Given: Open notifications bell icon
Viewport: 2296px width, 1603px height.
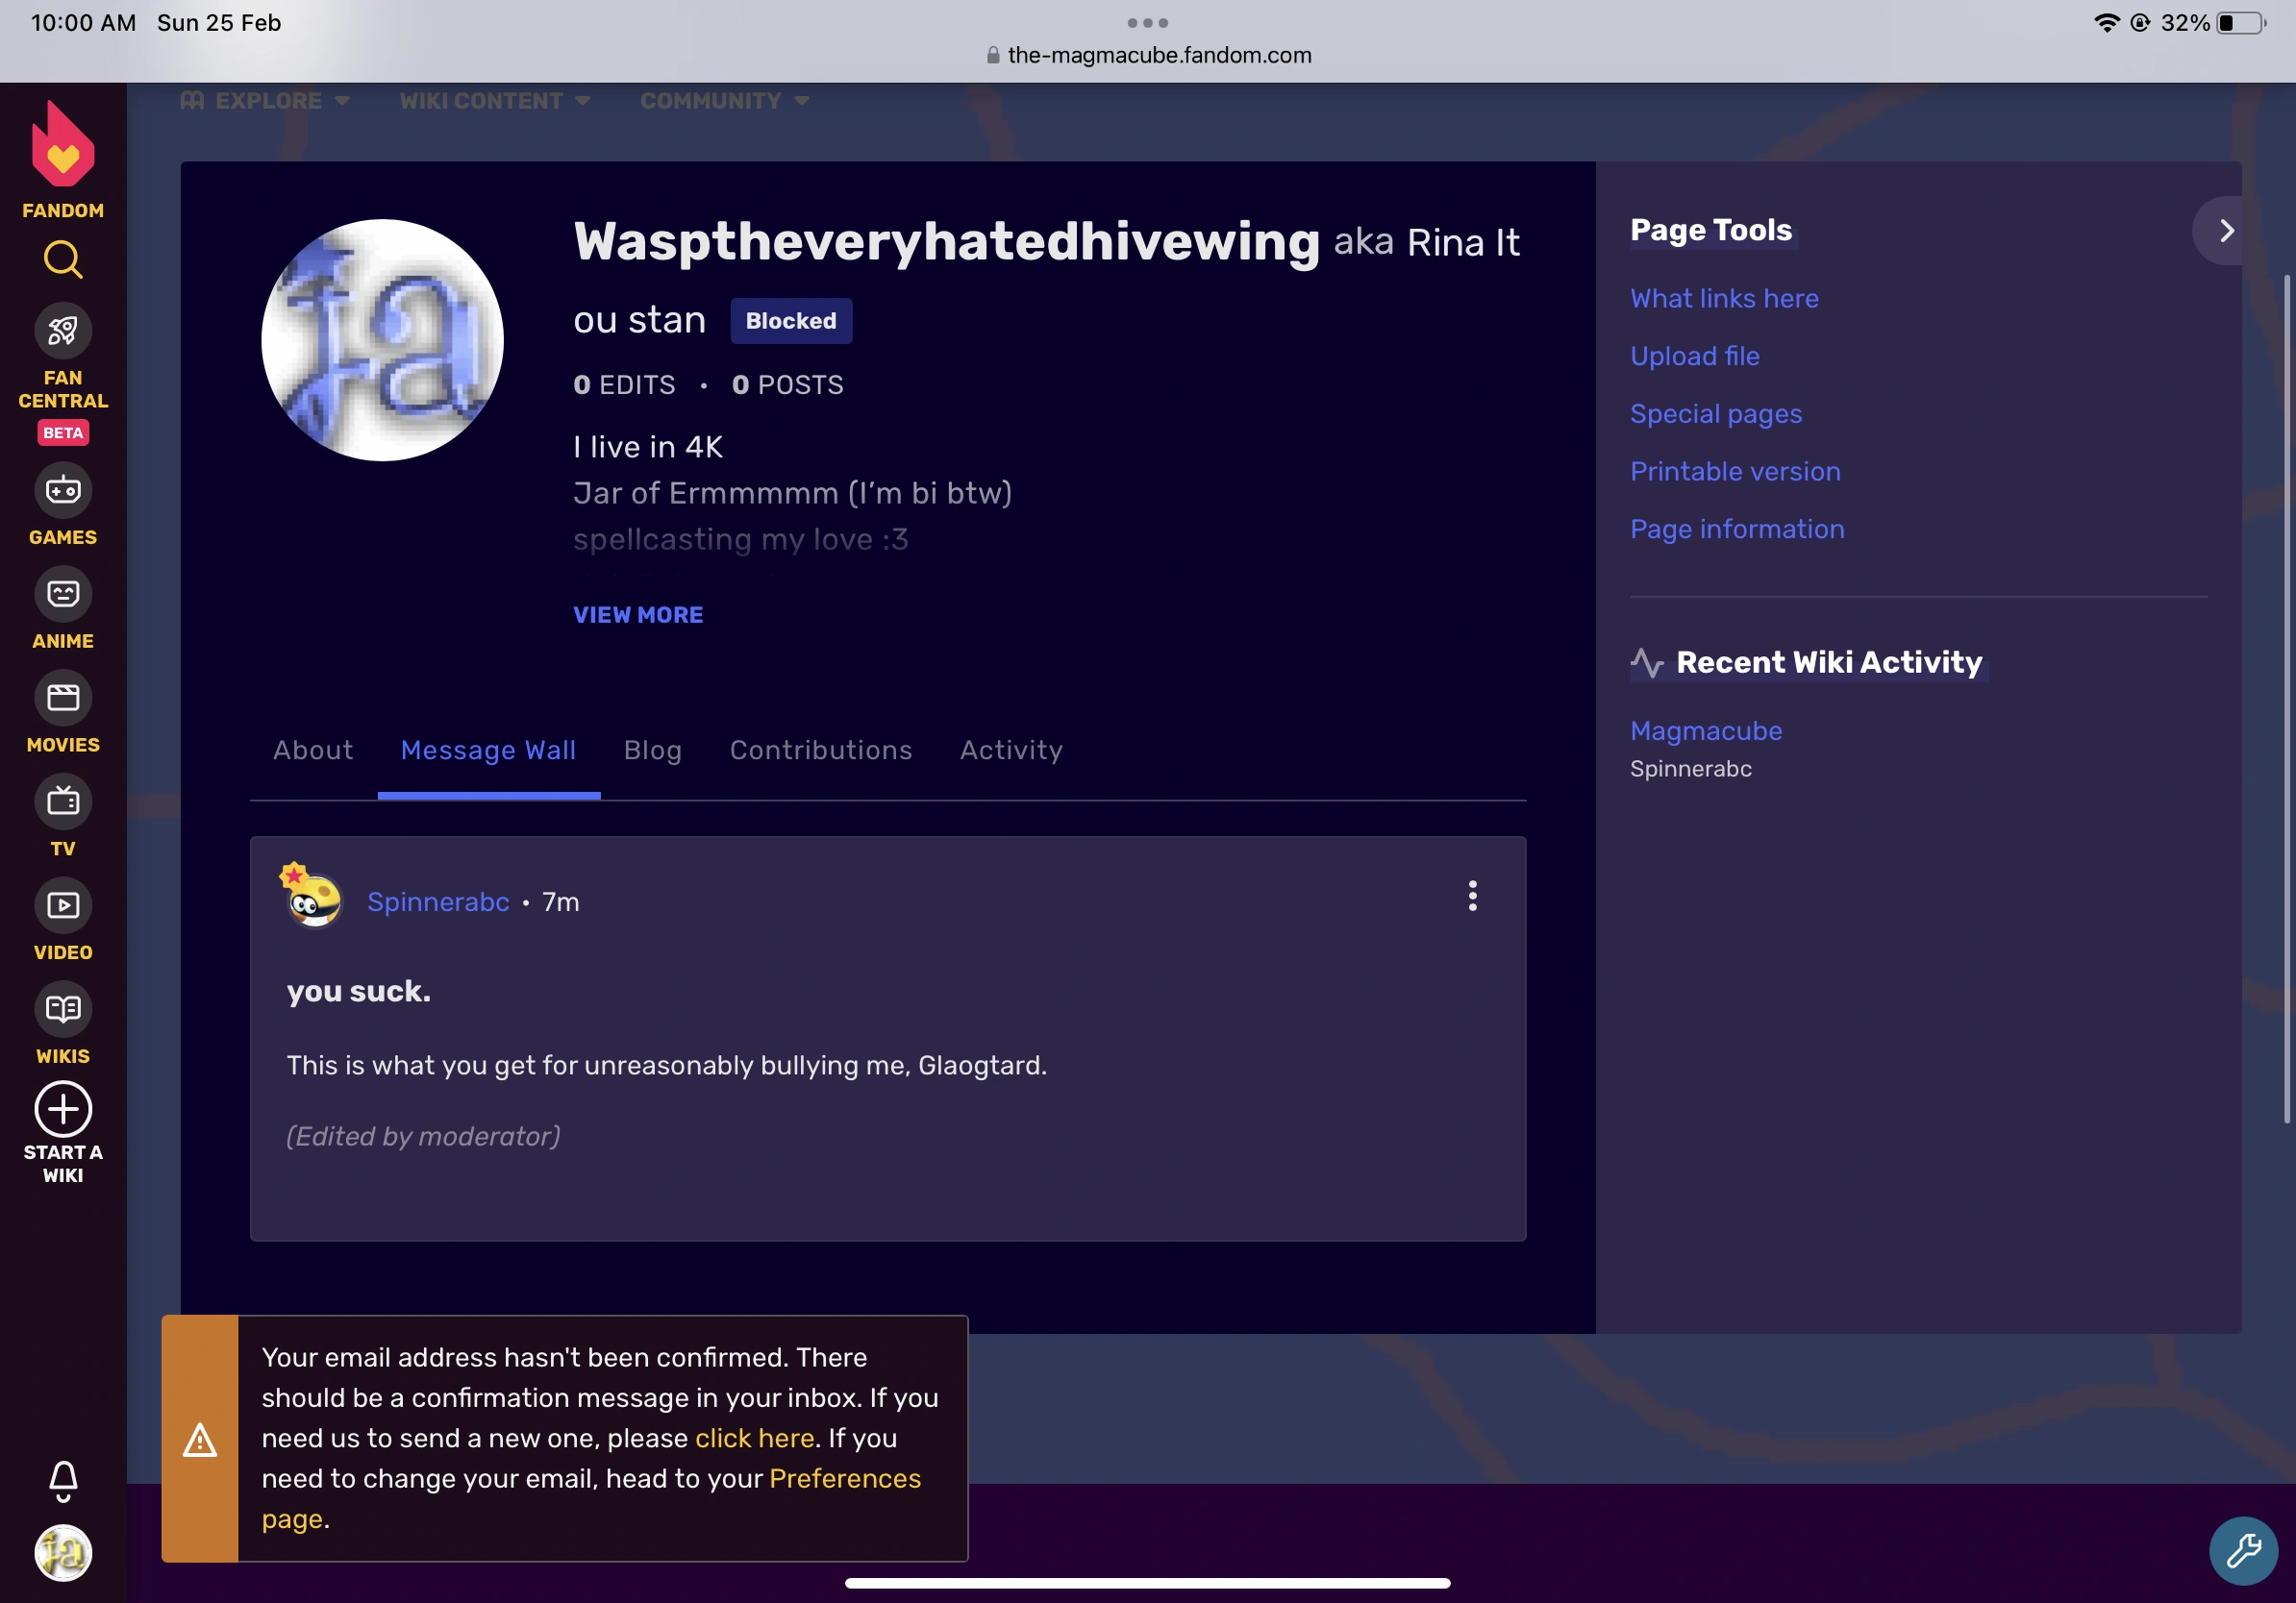Looking at the screenshot, I should pyautogui.click(x=63, y=1480).
